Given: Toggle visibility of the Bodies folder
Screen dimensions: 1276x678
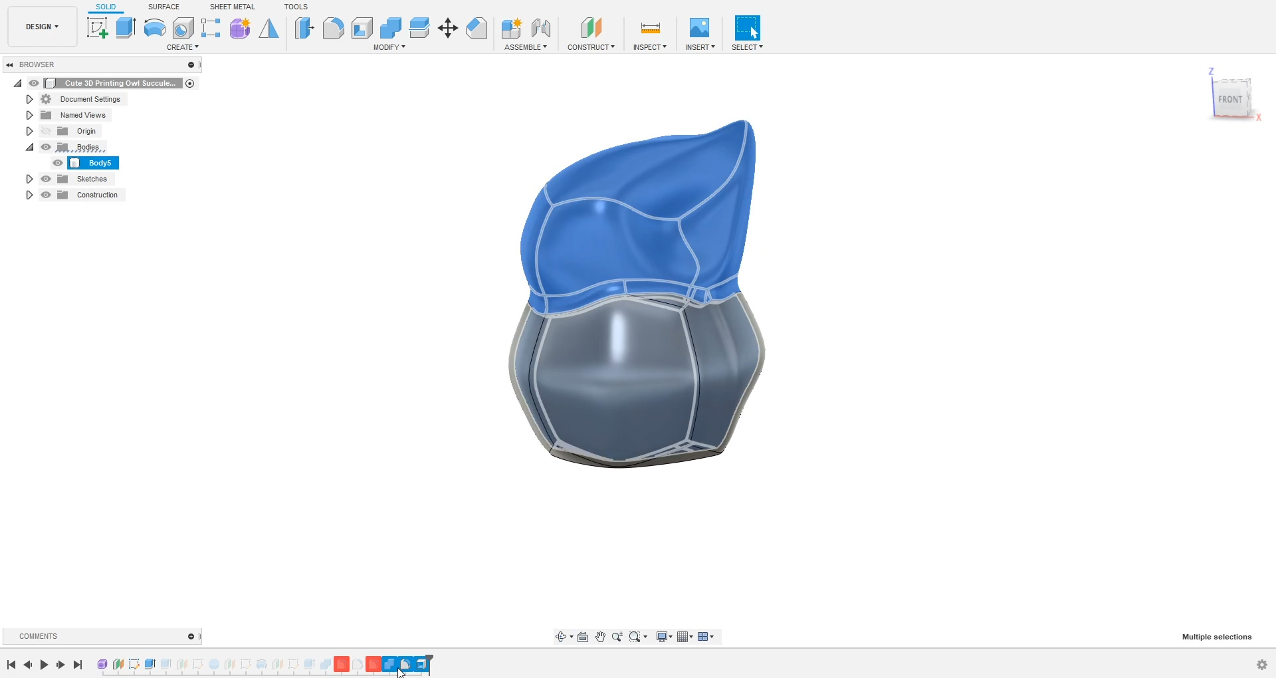Looking at the screenshot, I should click(x=46, y=147).
